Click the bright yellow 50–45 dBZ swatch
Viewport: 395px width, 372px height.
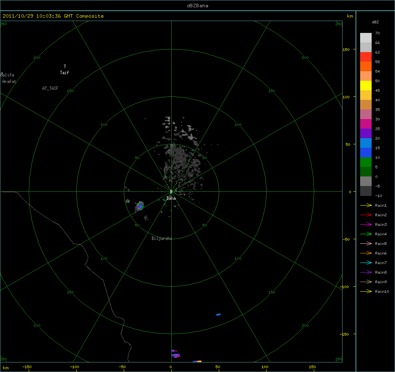(366, 86)
